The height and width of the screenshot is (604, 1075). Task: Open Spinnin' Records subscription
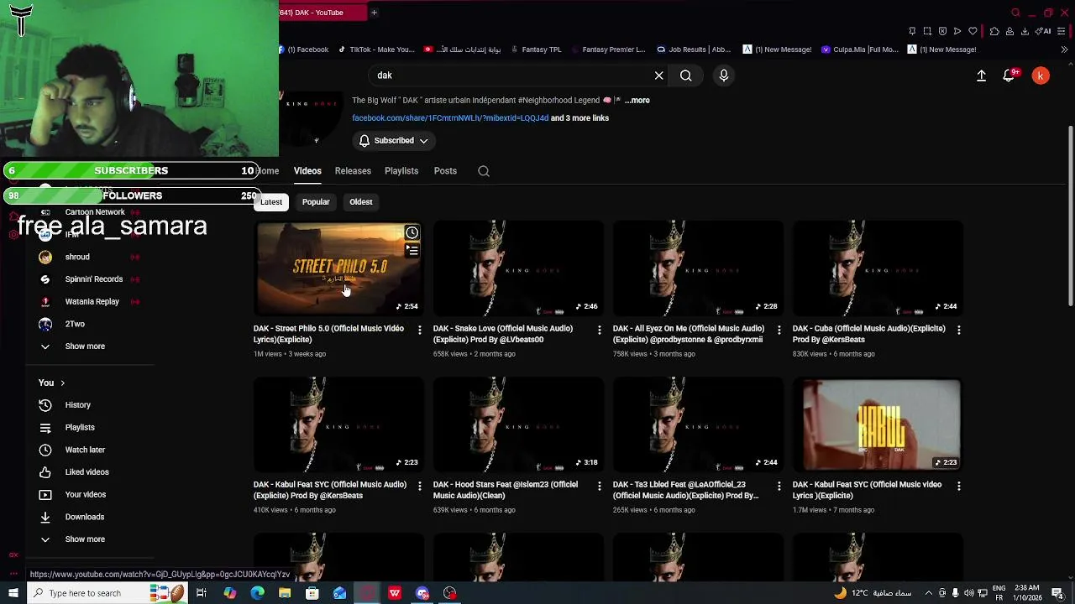click(93, 279)
